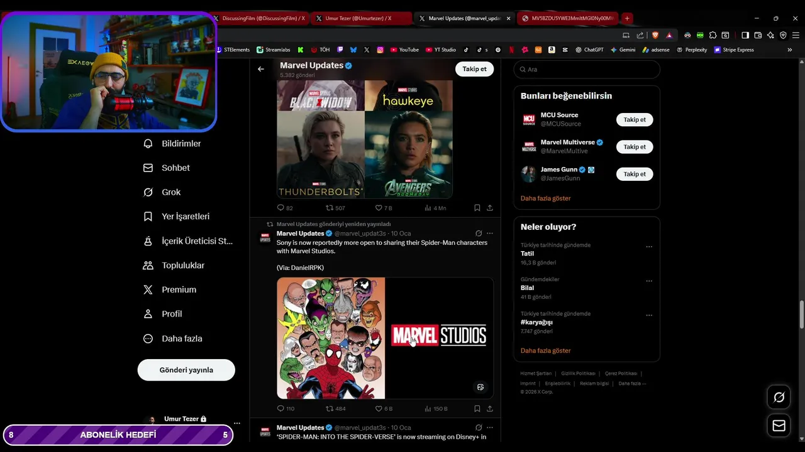Repost the collage post with 507 reposts
Screen dimensions: 805x452
click(x=335, y=208)
